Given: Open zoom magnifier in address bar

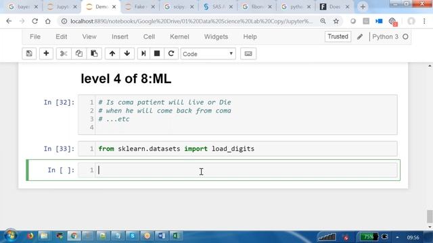Looking at the screenshot, I should click(x=323, y=21).
